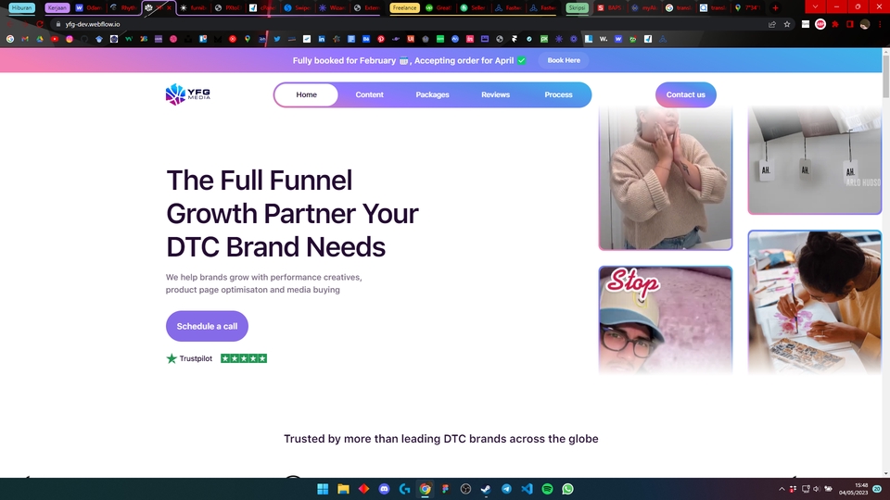Open the Trustpilot rating link
Screen dimensions: 890x500
[189, 358]
